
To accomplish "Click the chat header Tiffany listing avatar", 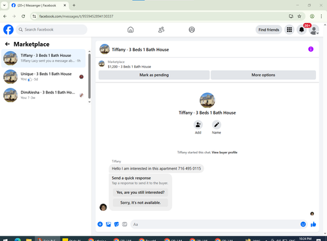I will (x=105, y=49).
